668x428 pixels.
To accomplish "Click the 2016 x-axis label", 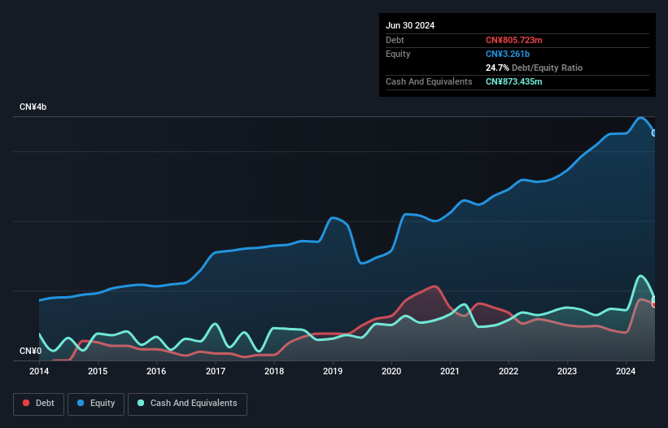I will [156, 371].
